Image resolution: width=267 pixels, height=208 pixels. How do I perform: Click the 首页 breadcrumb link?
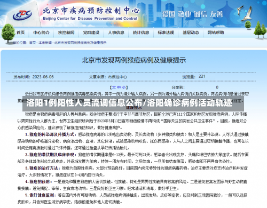click(x=33, y=43)
